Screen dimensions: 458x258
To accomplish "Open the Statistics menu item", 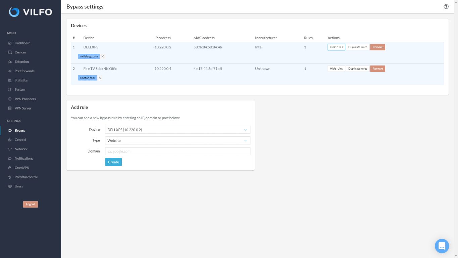I will (21, 80).
